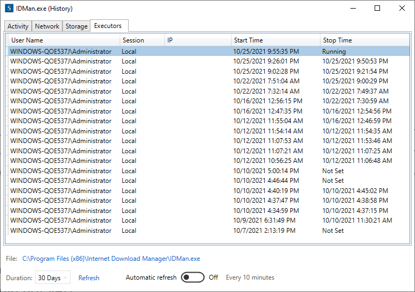
Task: Click the Every 10 minutes label
Action: (x=250, y=277)
